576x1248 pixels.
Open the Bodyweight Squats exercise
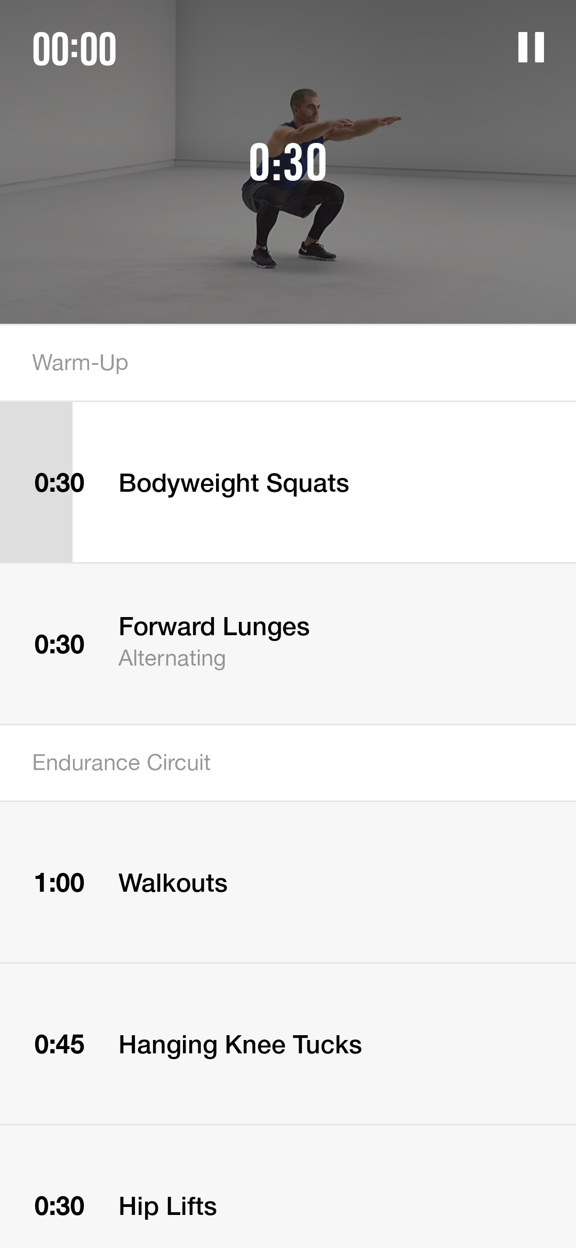pyautogui.click(x=234, y=484)
